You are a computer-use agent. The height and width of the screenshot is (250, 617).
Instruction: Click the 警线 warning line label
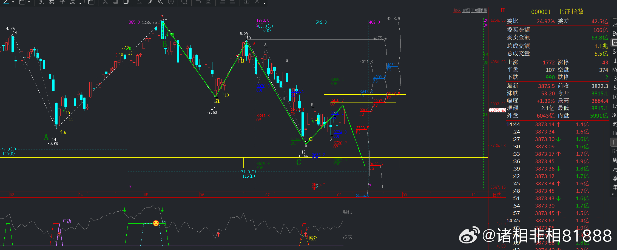pos(347,212)
